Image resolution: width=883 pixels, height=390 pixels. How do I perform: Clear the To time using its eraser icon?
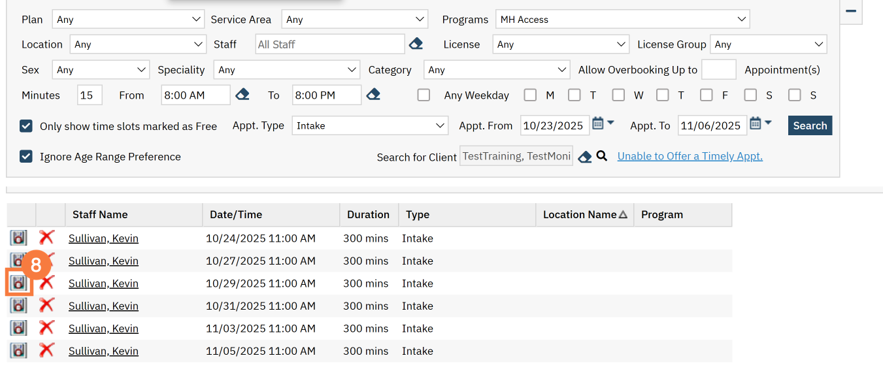click(373, 95)
